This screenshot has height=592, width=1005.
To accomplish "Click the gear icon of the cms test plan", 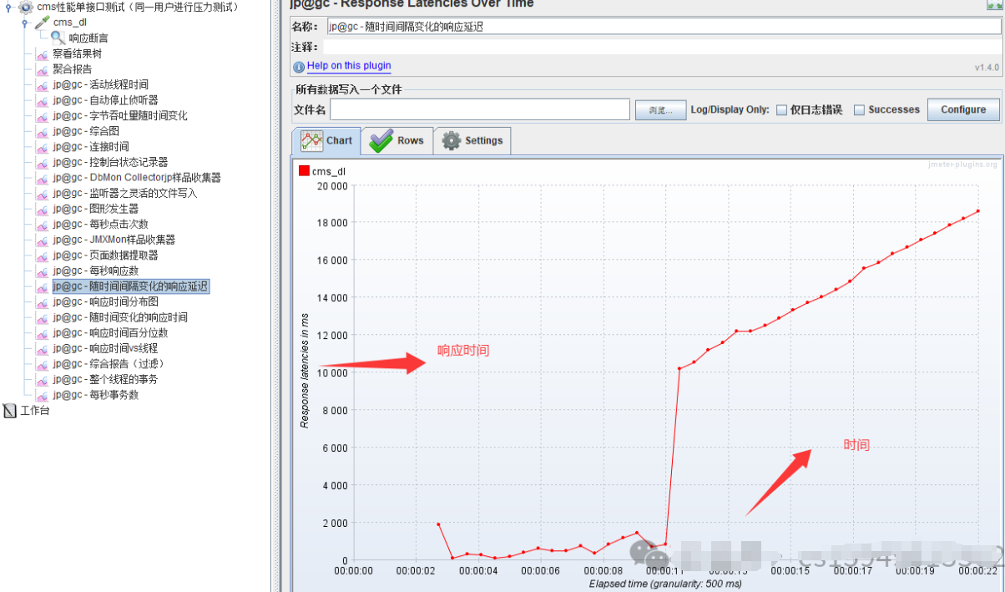I will tap(26, 7).
